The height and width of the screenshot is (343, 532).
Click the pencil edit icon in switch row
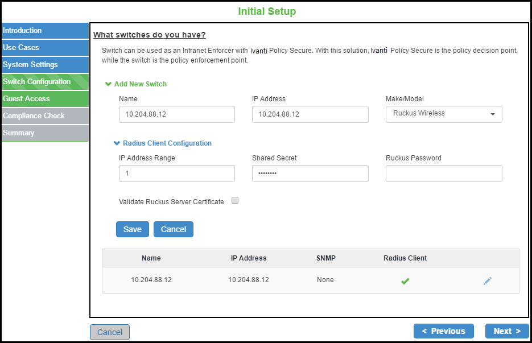[x=487, y=280]
